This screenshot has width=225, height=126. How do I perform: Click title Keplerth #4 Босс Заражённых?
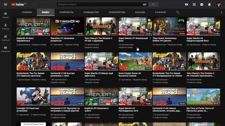click(25, 40)
